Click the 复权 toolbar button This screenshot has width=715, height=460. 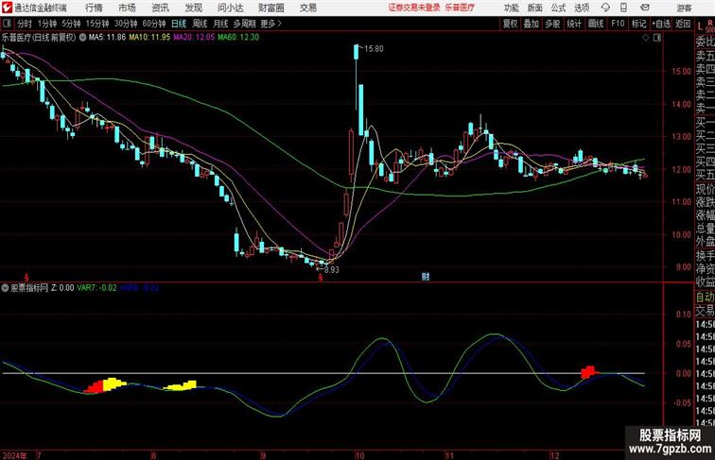[511, 24]
